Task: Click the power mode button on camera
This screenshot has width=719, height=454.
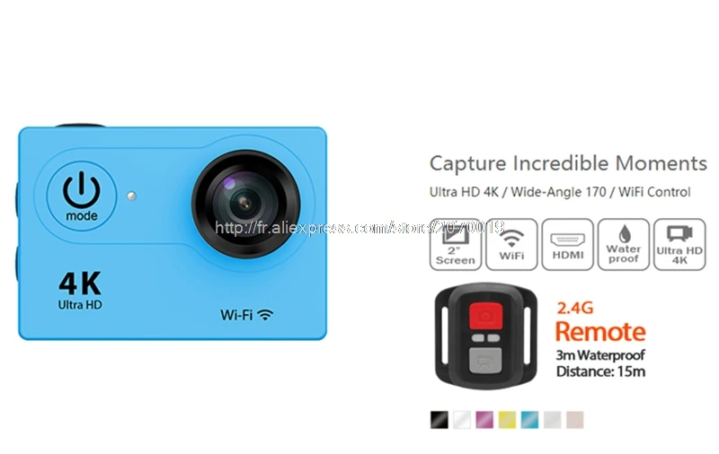Action: (x=81, y=196)
